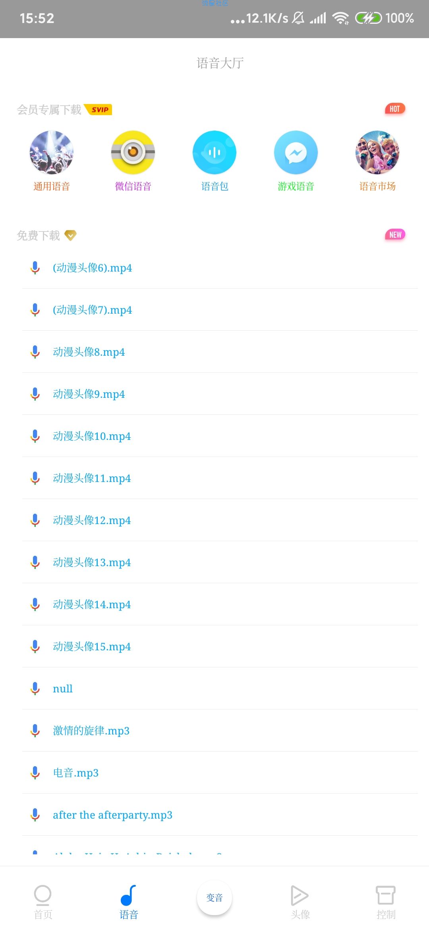The width and height of the screenshot is (429, 929).
Task: Select after the afterparty.mp3 entry
Action: (220, 815)
